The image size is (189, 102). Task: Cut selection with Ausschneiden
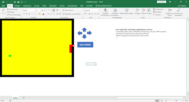tap(13, 9)
